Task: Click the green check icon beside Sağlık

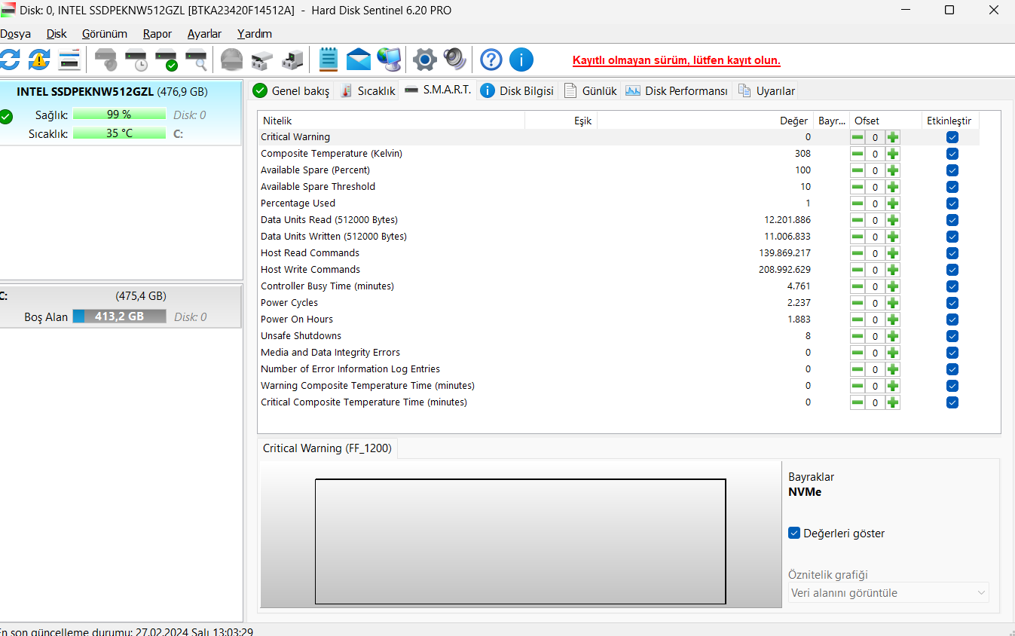Action: (x=6, y=116)
